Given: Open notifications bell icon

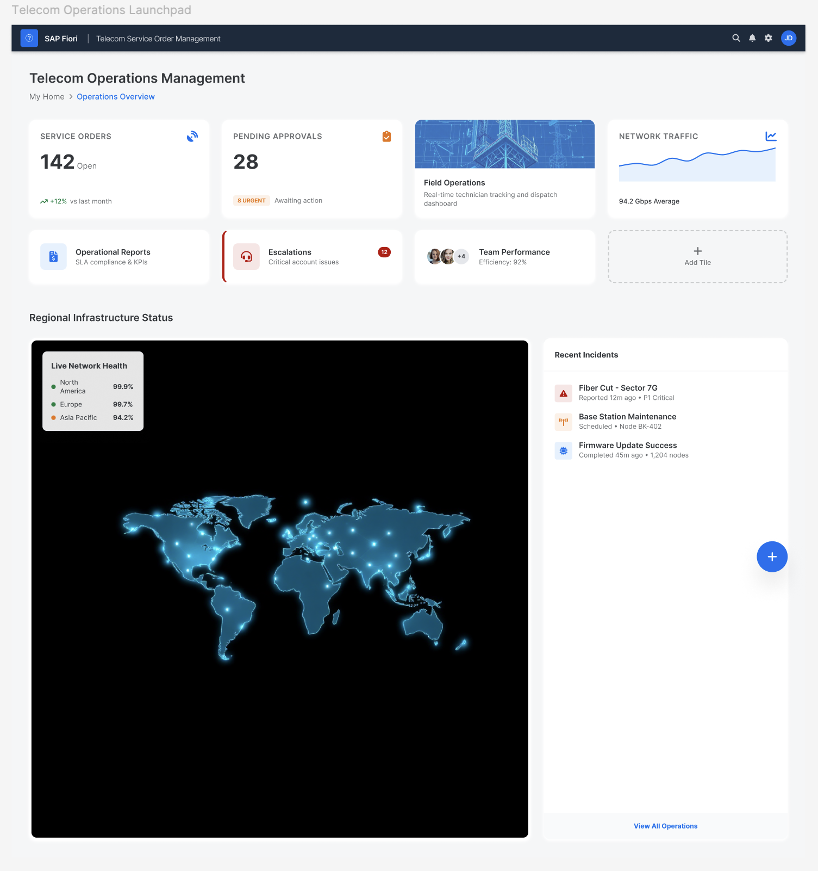Looking at the screenshot, I should point(752,38).
